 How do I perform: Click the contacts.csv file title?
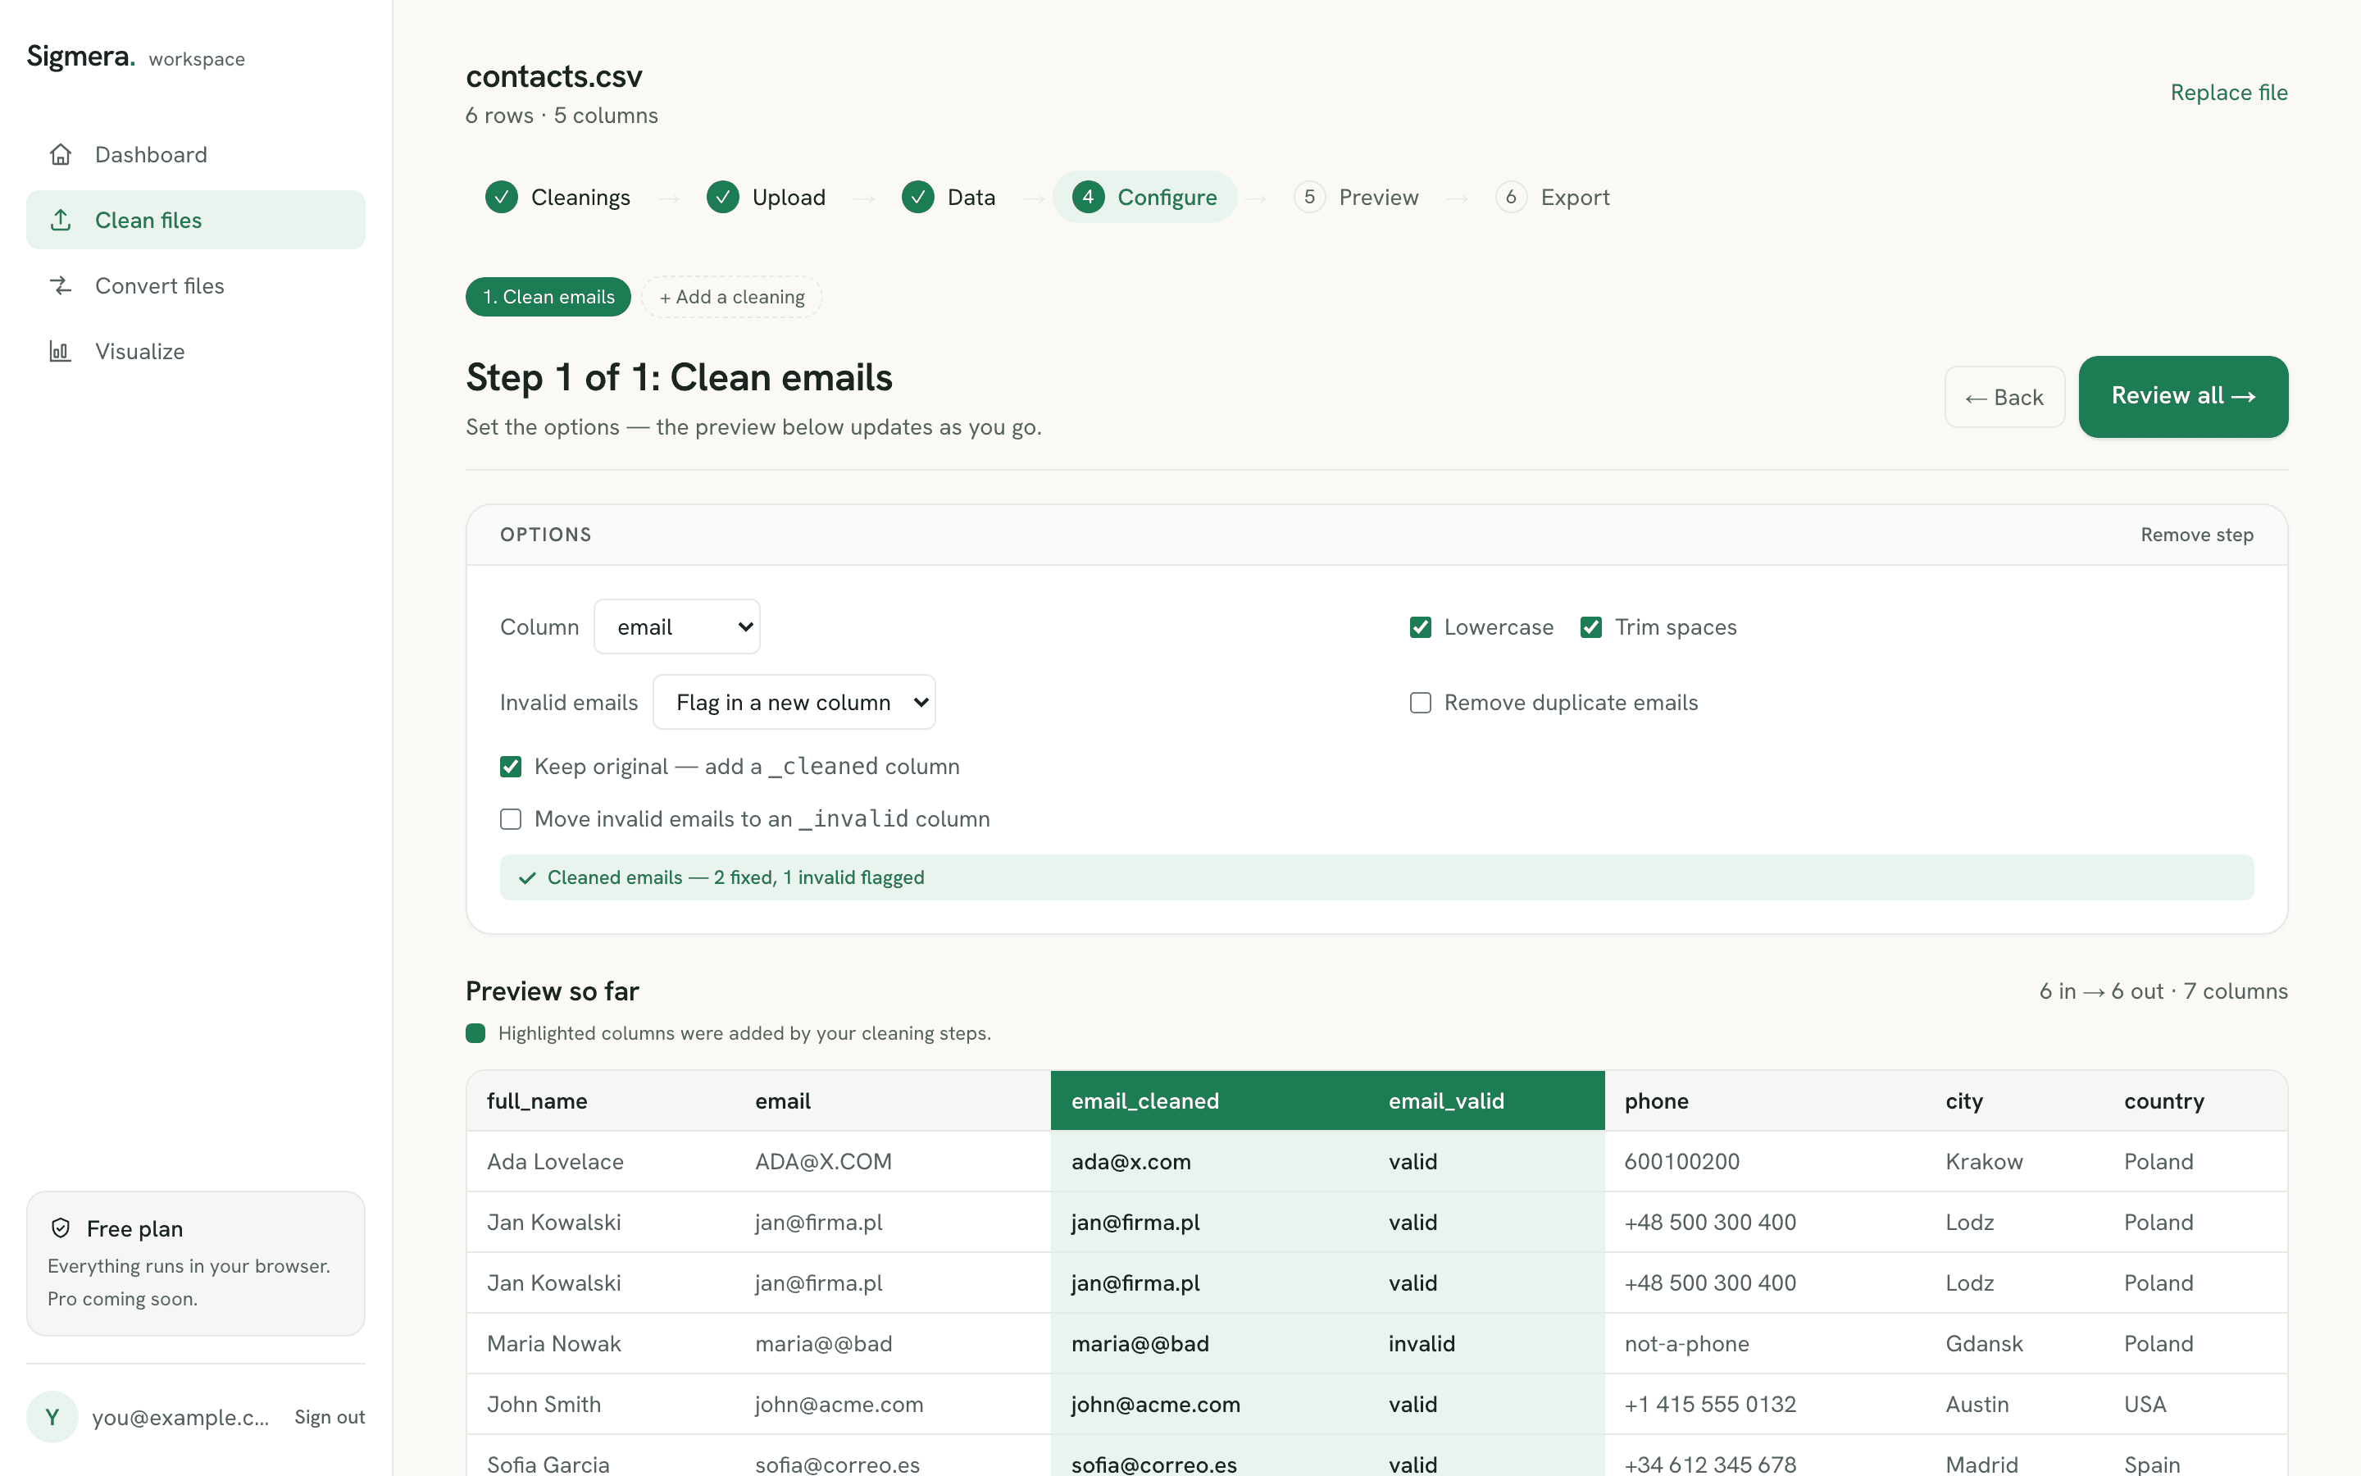tap(554, 76)
